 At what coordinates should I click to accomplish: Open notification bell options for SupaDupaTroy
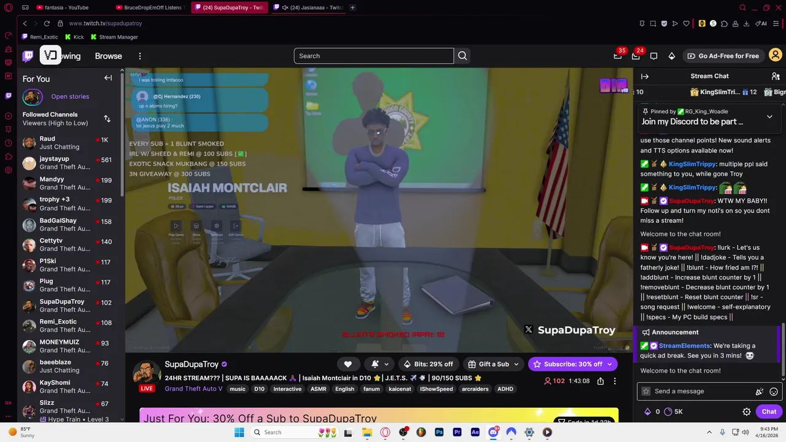click(x=379, y=364)
